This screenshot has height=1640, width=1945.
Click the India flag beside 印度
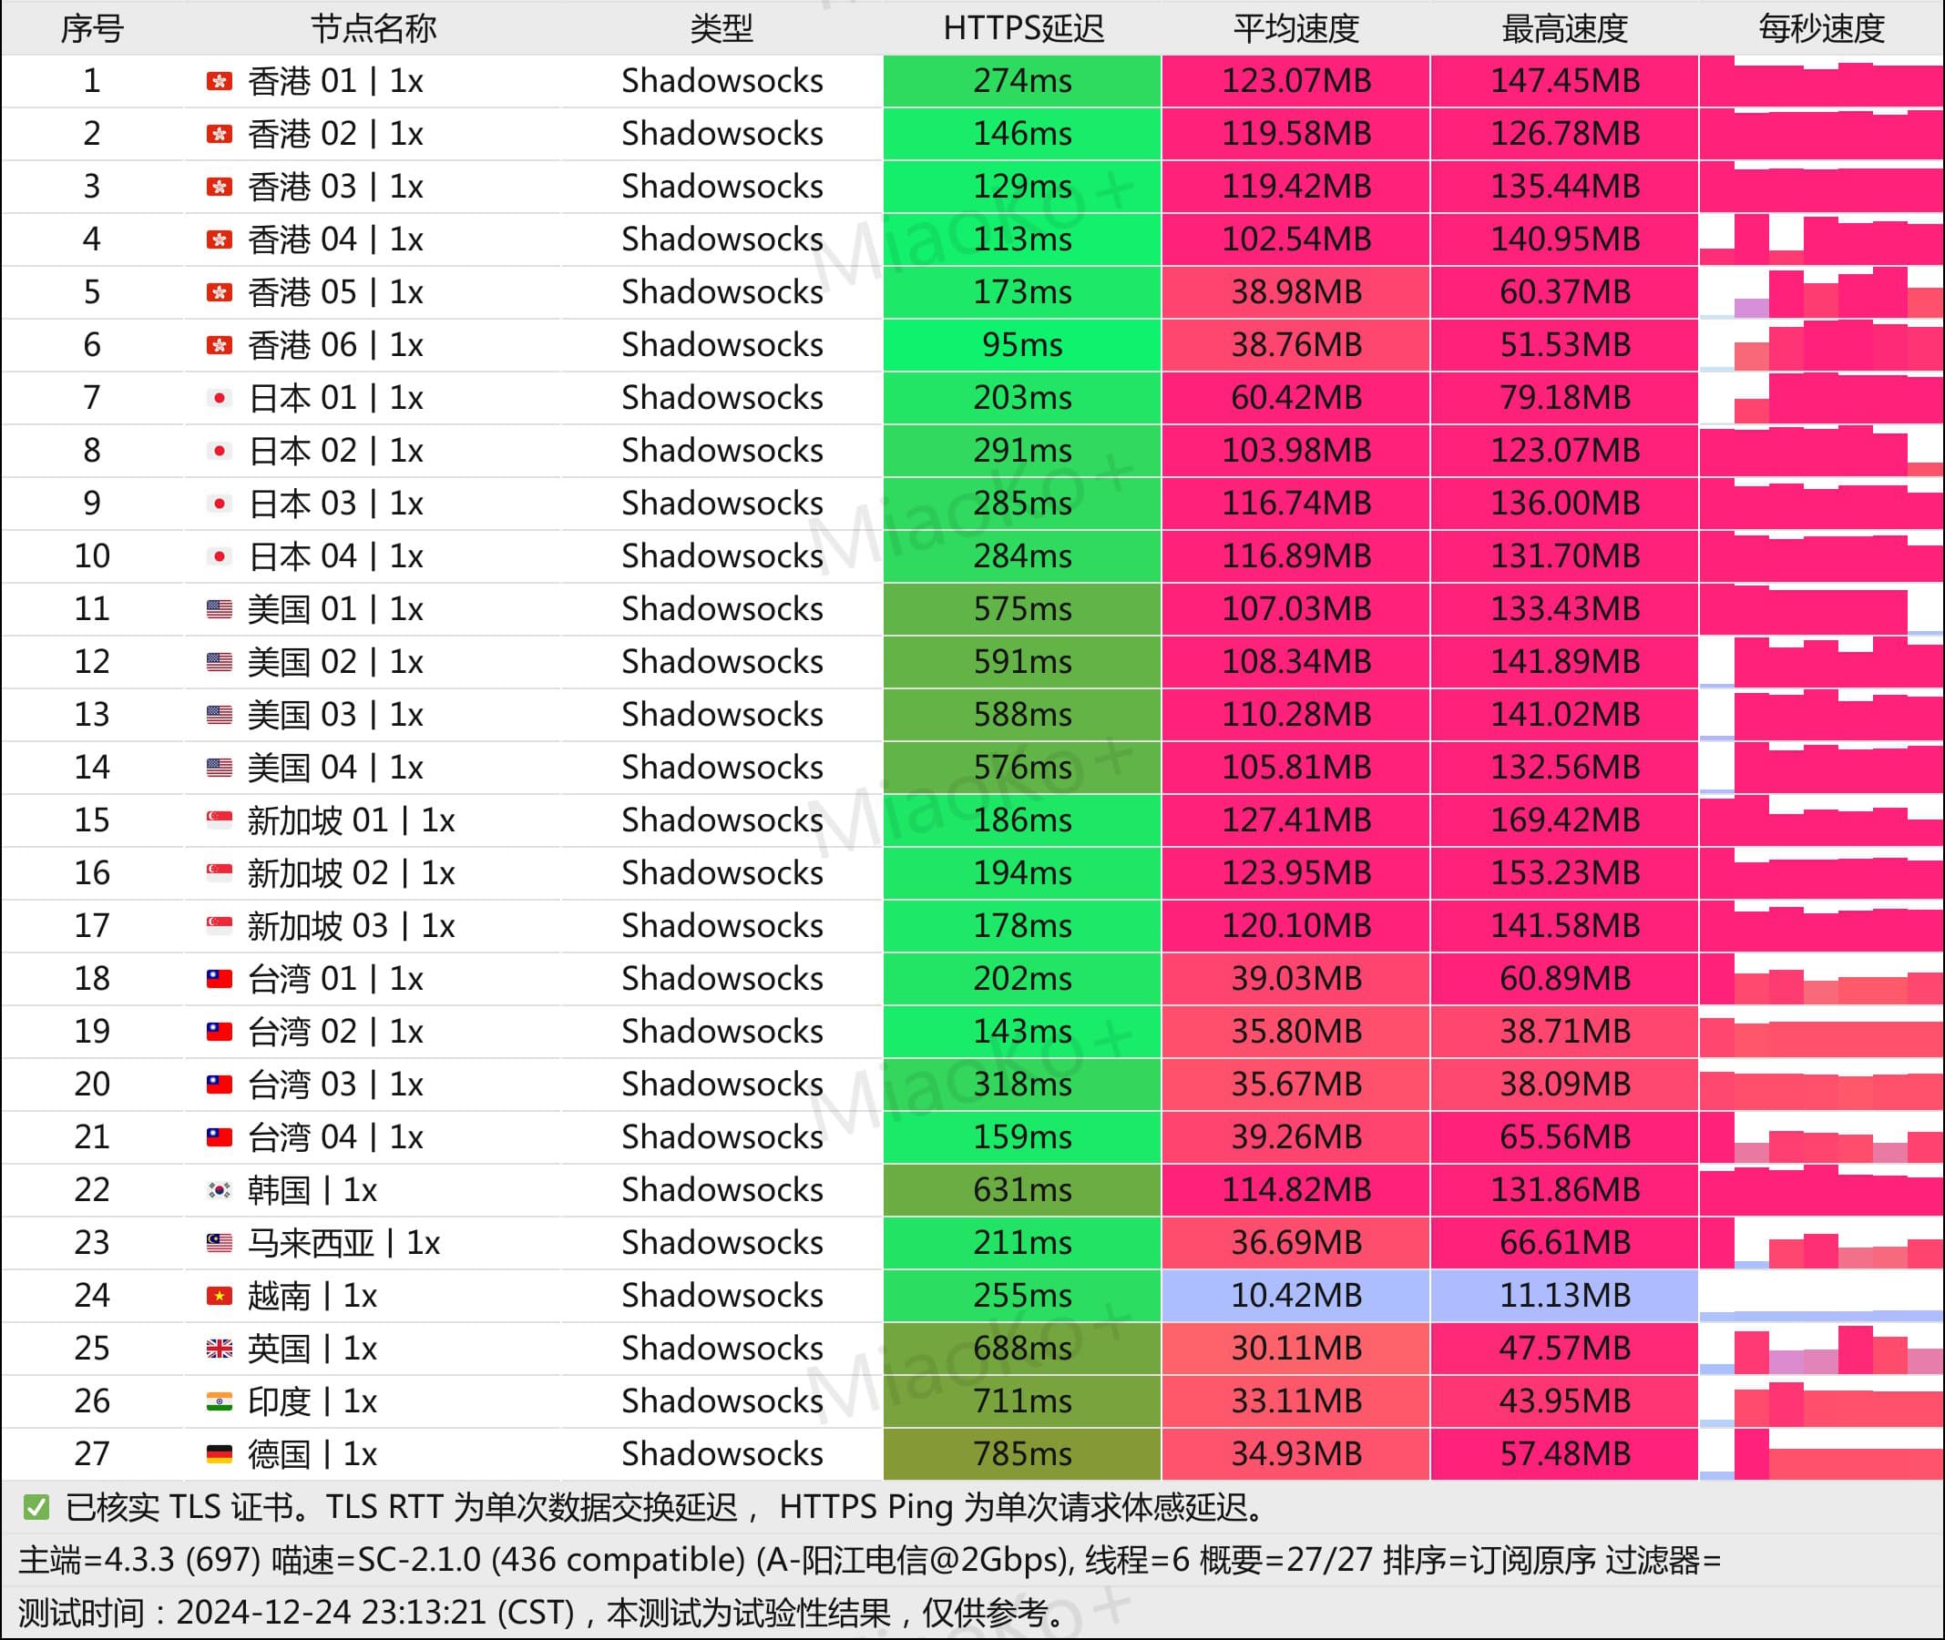coord(219,1401)
